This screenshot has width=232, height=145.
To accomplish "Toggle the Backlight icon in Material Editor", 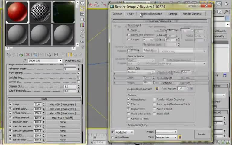I will click(82, 8).
